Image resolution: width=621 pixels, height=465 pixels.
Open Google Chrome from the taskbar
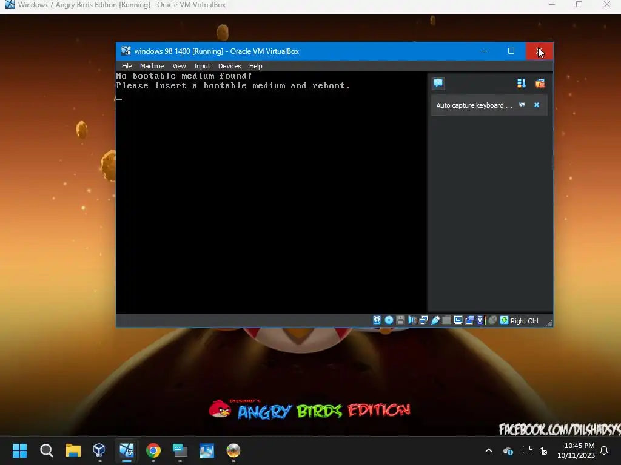point(153,450)
